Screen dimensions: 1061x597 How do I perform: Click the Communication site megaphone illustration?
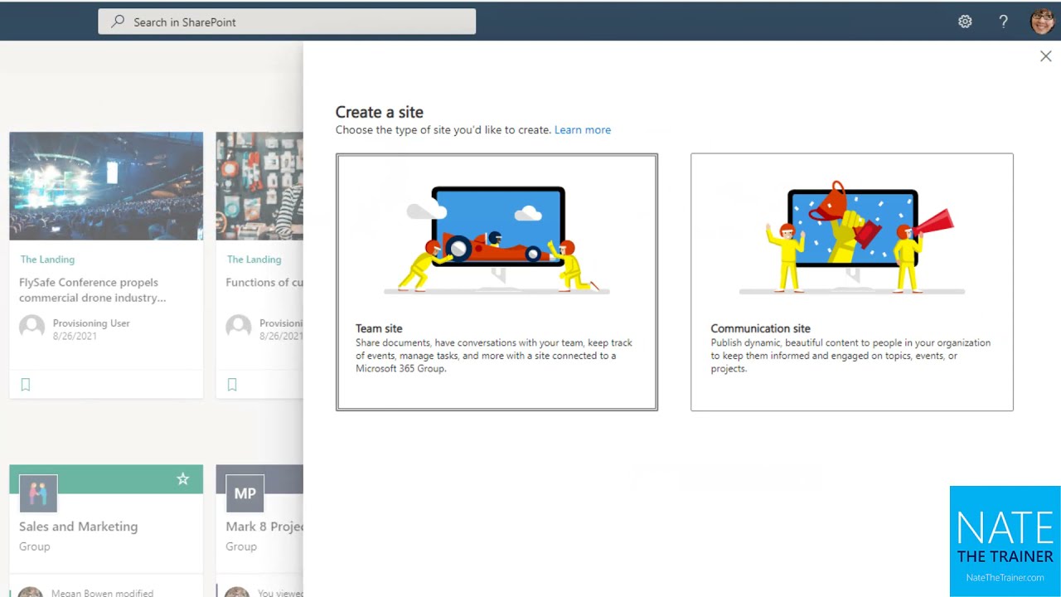(852, 238)
